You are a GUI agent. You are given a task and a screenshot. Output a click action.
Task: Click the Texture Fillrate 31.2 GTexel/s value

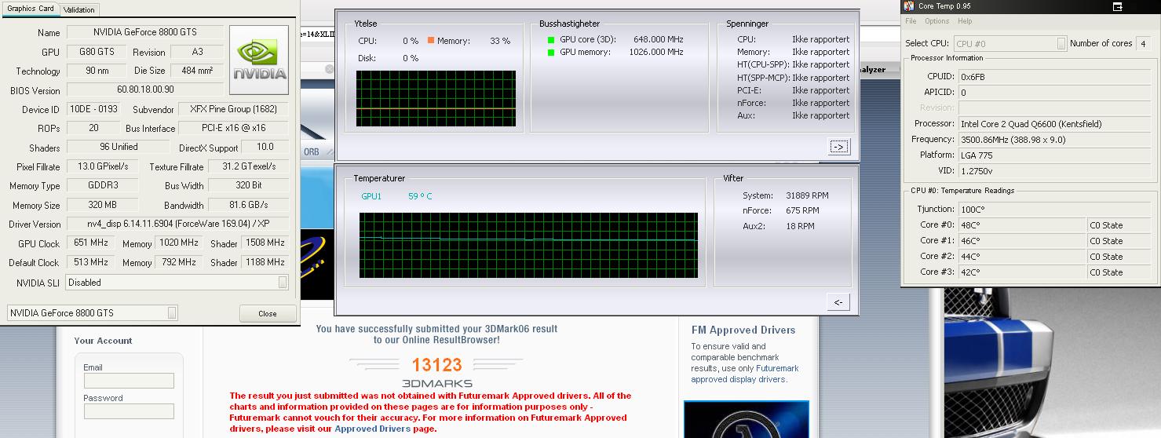pos(249,166)
